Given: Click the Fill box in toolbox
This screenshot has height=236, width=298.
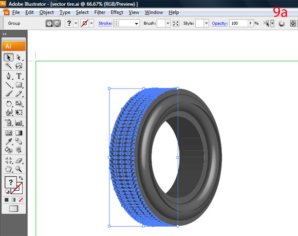Looking at the screenshot, I should tap(11, 183).
